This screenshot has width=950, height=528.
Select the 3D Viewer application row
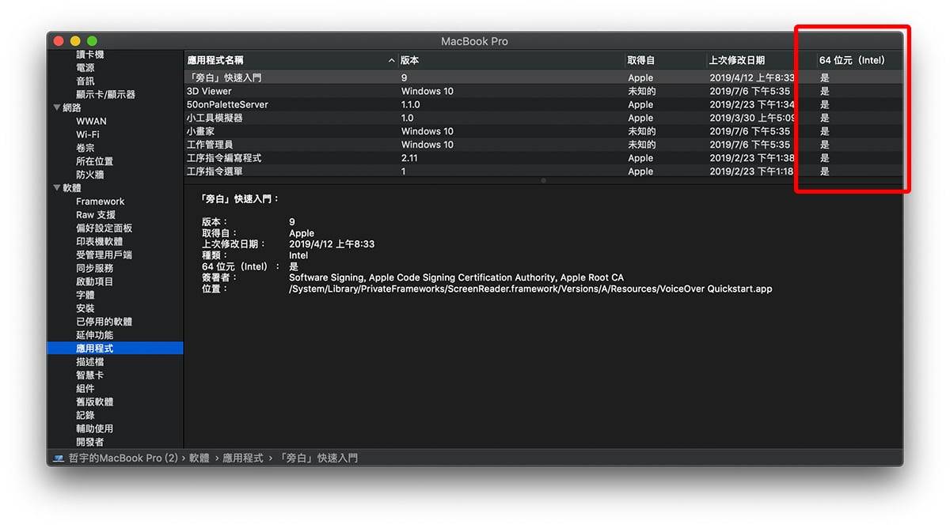click(x=543, y=91)
